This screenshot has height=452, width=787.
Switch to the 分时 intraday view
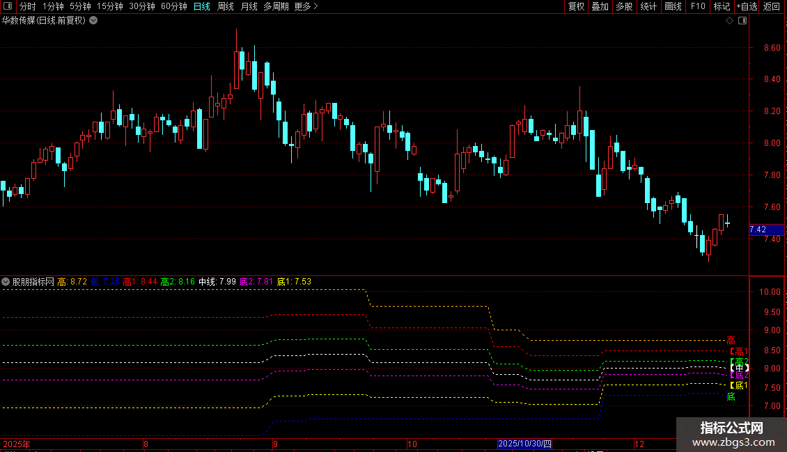[x=28, y=6]
